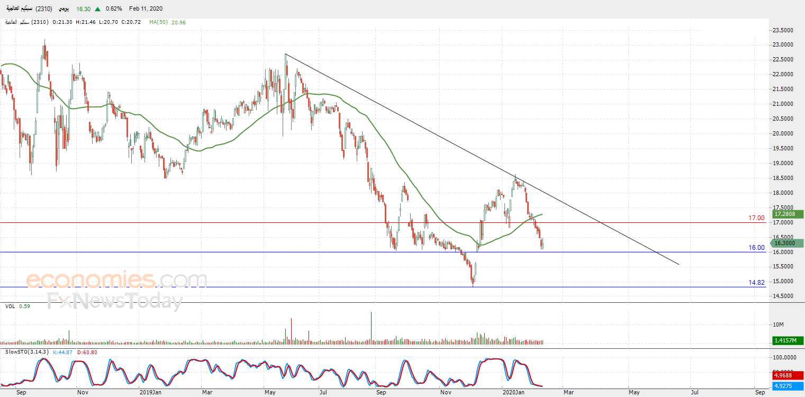Click the red 4.9688 stochastic tag

click(x=788, y=376)
